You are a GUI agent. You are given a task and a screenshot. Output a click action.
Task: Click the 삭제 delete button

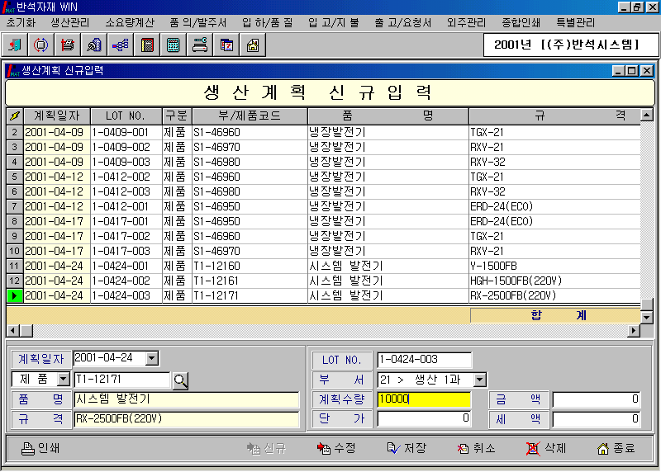(546, 448)
